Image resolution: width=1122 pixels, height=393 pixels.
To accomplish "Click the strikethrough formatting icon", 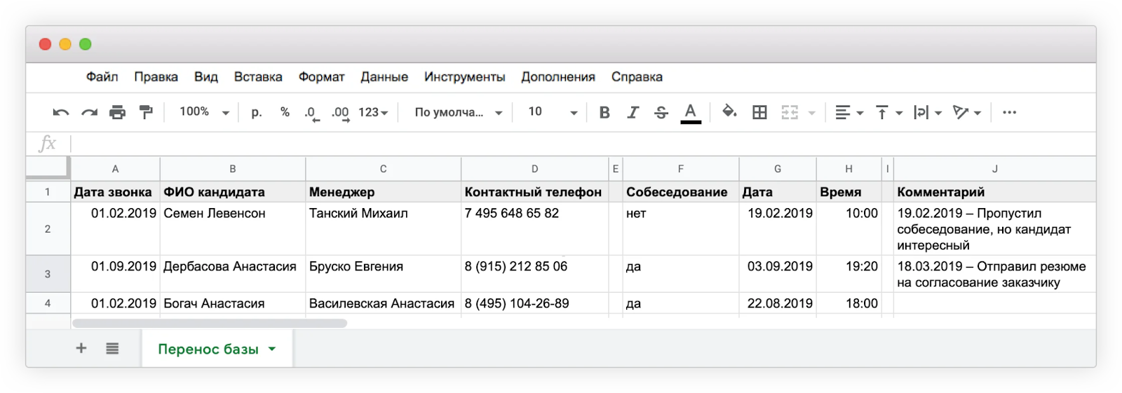I will tap(661, 112).
